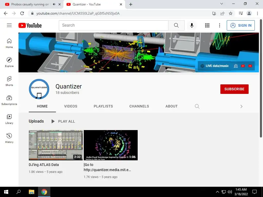This screenshot has width=263, height=197.
Task: Click the last YouTube link icon in banner
Action: pos(250,66)
